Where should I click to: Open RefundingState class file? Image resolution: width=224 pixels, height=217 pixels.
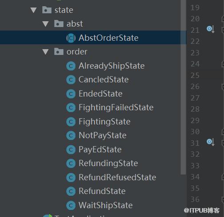(x=108, y=163)
